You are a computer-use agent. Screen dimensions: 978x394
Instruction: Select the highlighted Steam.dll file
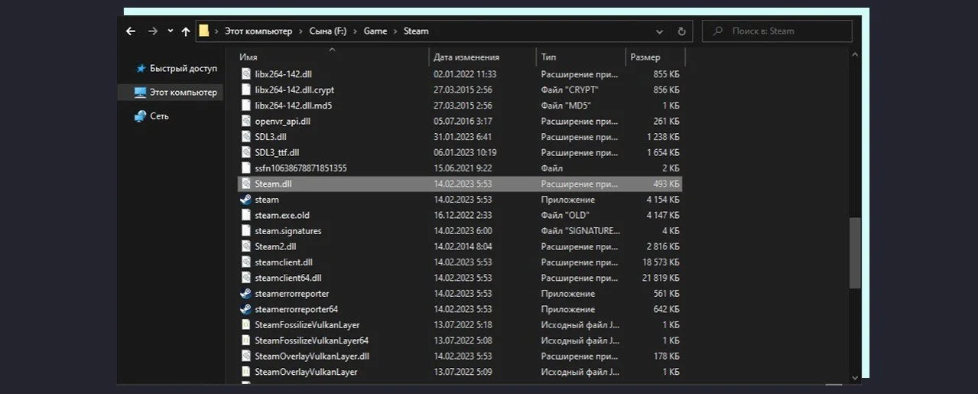point(461,184)
